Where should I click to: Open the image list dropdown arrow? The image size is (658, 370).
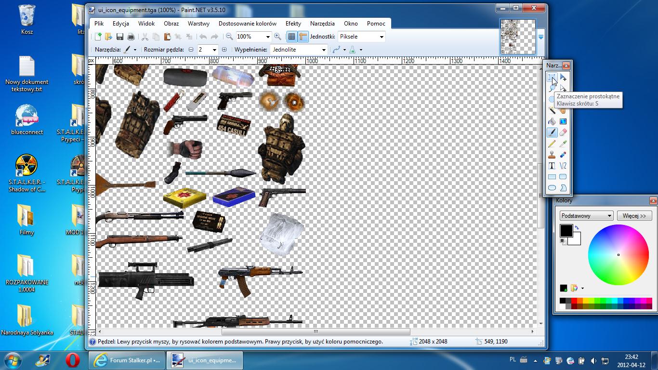(x=541, y=37)
